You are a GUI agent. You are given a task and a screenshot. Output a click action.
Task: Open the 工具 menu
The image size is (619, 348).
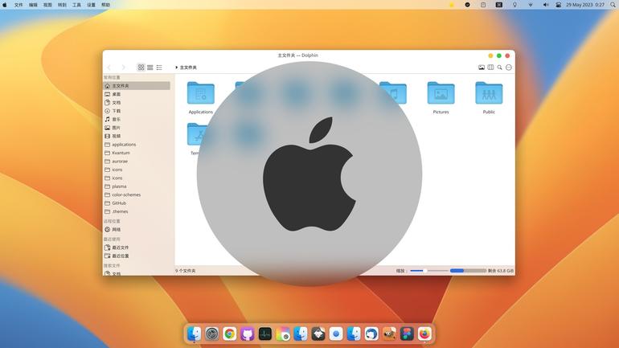pos(76,5)
